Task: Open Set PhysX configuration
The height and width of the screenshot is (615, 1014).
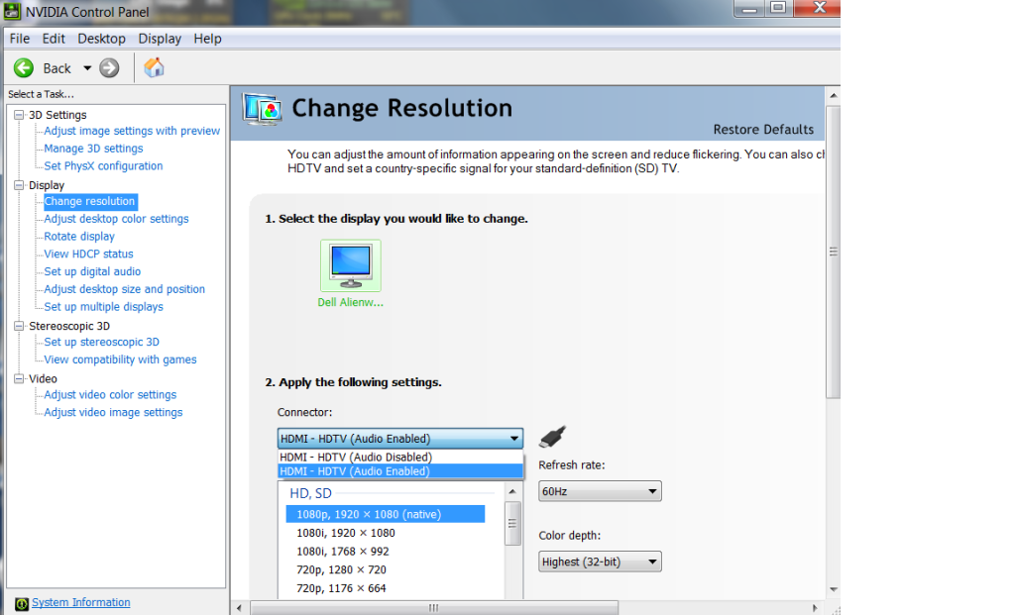Action: coord(103,165)
